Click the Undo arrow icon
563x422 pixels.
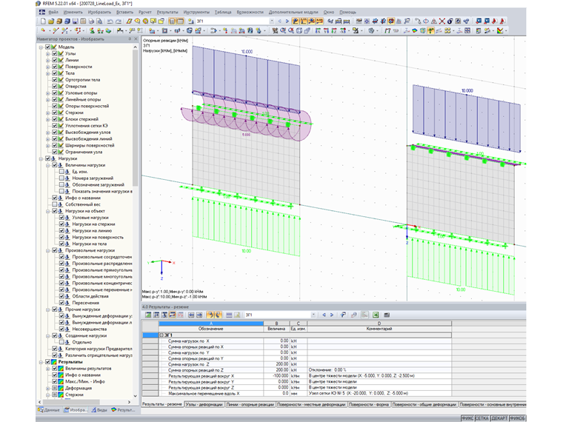(x=110, y=21)
